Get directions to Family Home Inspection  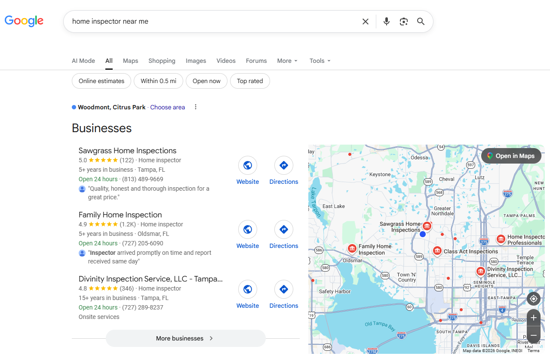coord(284,229)
